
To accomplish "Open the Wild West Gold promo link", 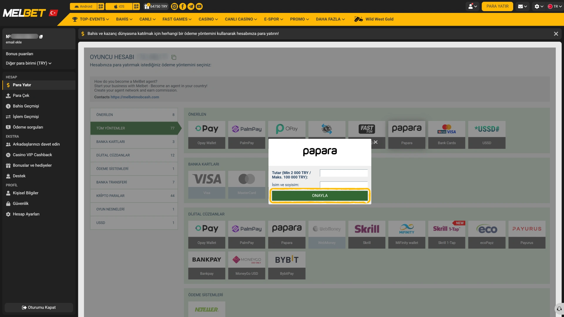I will pos(374,19).
